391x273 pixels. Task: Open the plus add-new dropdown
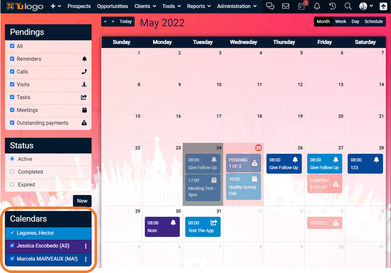tap(56, 6)
